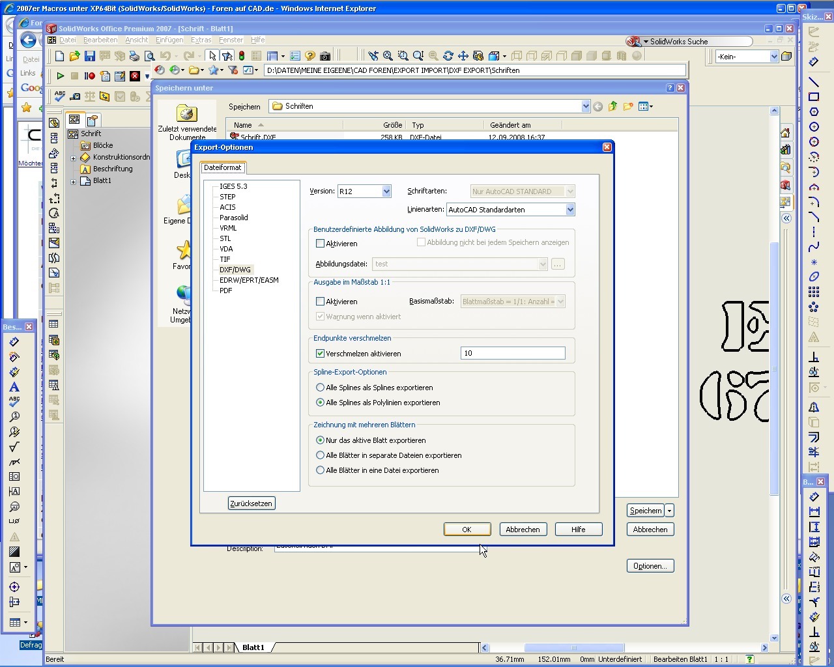Viewport: 834px width, 667px height.
Task: Select Alle Blätter in separate Dateien exportieren
Action: point(320,455)
